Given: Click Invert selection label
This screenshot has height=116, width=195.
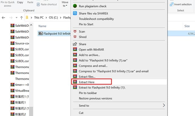Looking at the screenshot, I should 183,4.
